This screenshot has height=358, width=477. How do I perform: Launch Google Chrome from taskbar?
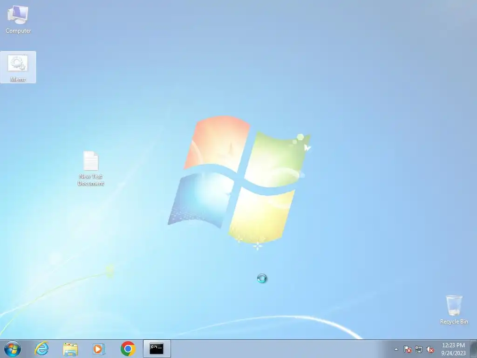pyautogui.click(x=128, y=349)
